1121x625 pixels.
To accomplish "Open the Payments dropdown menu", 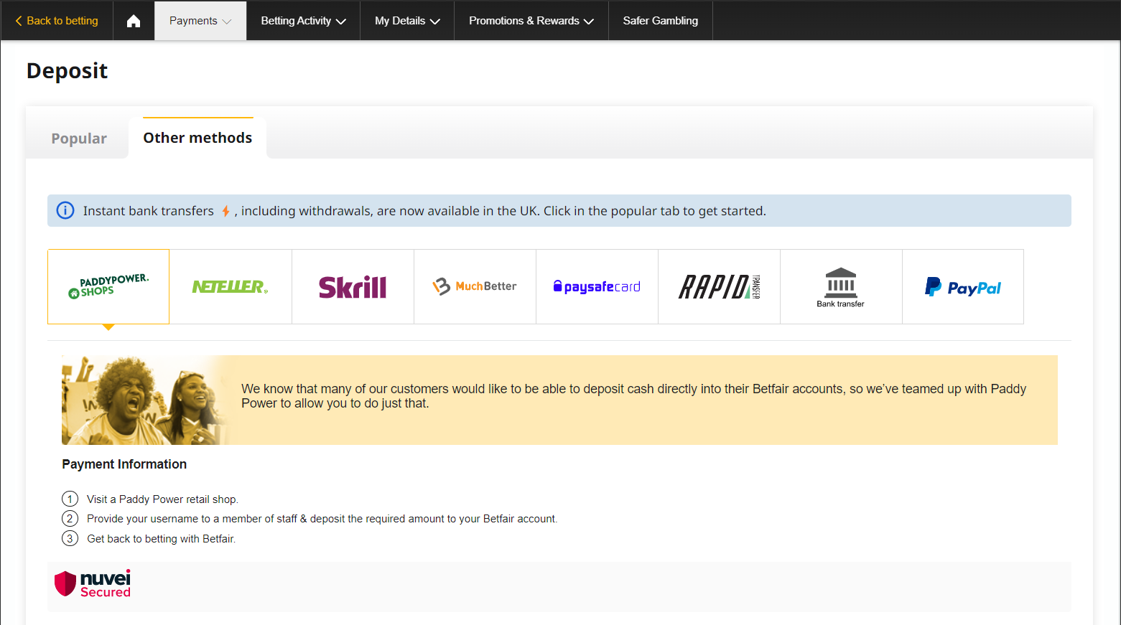I will coord(200,21).
